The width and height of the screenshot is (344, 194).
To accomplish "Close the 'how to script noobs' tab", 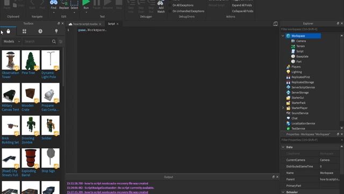I will pyautogui.click(x=100, y=24).
